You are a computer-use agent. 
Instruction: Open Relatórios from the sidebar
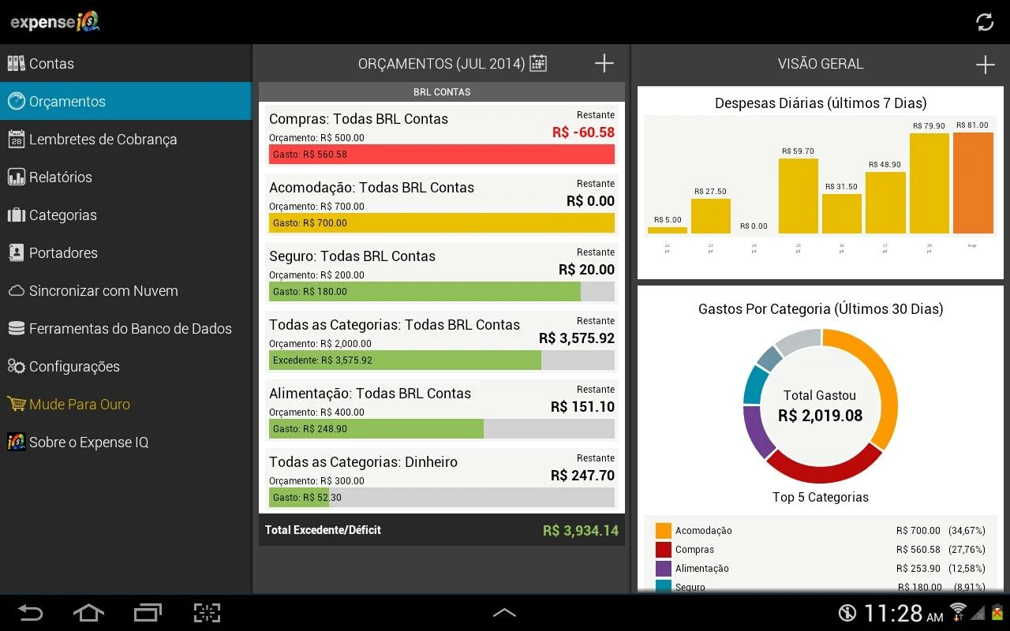pyautogui.click(x=125, y=177)
